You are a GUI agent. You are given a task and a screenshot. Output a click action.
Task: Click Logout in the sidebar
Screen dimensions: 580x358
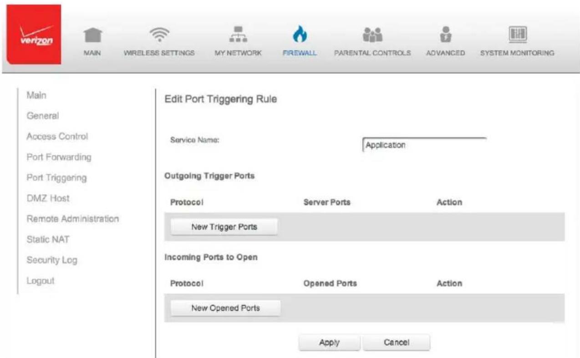41,281
